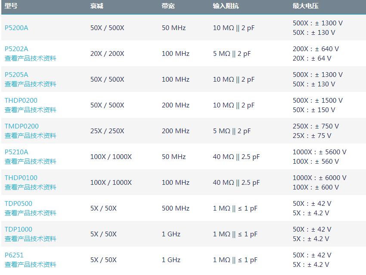Select the 100X : ± 600 V value
Viewport: 366px width, 275px height.
316,187
